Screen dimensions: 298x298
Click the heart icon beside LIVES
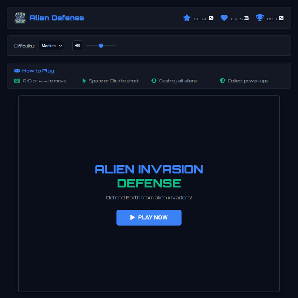tap(224, 17)
